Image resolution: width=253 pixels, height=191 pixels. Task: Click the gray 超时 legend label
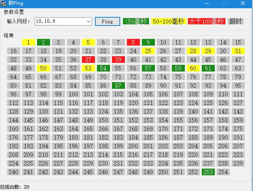point(235,21)
